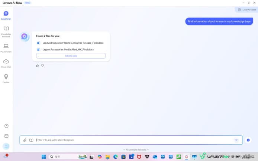The width and height of the screenshot is (258, 161).
Task: Click the Word icon beside Lenovo Innovation World file
Action: (38, 43)
